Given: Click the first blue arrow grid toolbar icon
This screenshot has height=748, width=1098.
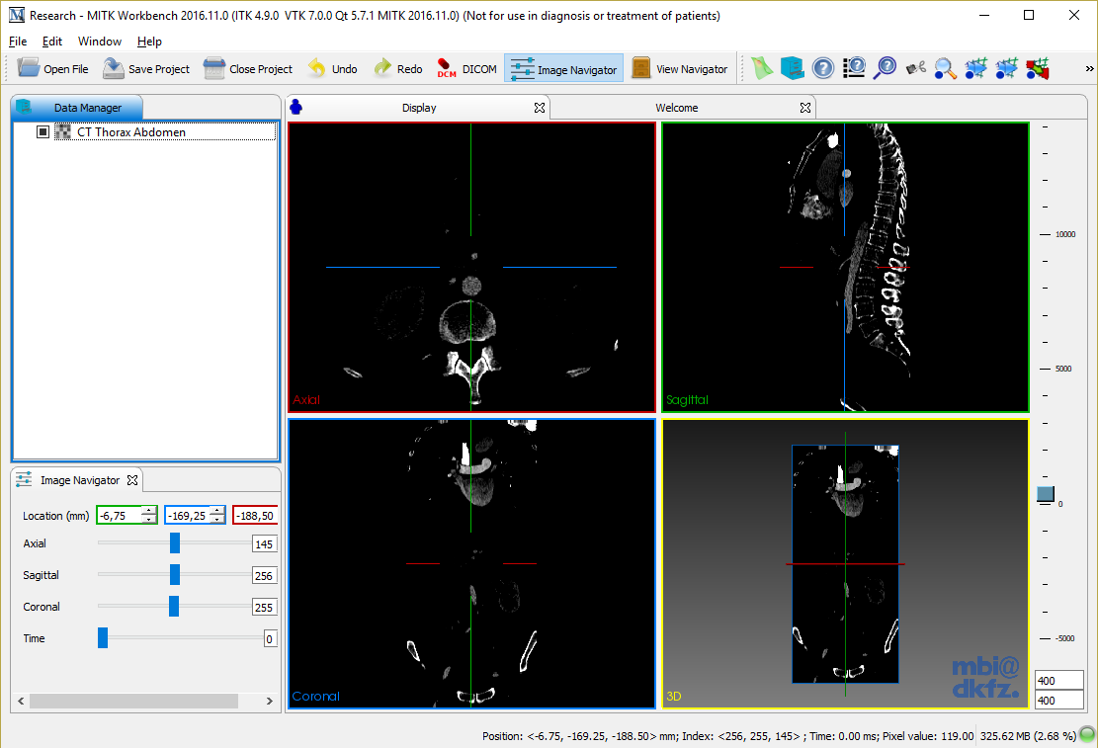Looking at the screenshot, I should (975, 68).
